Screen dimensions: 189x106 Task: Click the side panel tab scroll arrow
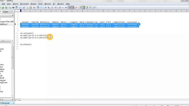tap(12, 11)
